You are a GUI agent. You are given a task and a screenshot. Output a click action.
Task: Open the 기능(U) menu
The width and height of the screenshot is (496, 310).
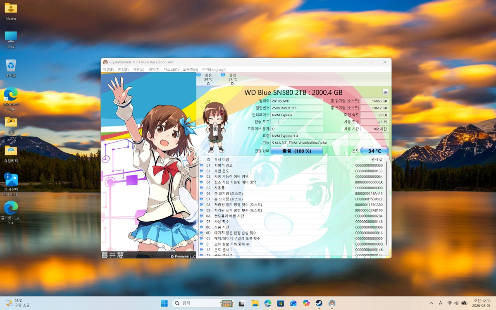pyautogui.click(x=138, y=69)
